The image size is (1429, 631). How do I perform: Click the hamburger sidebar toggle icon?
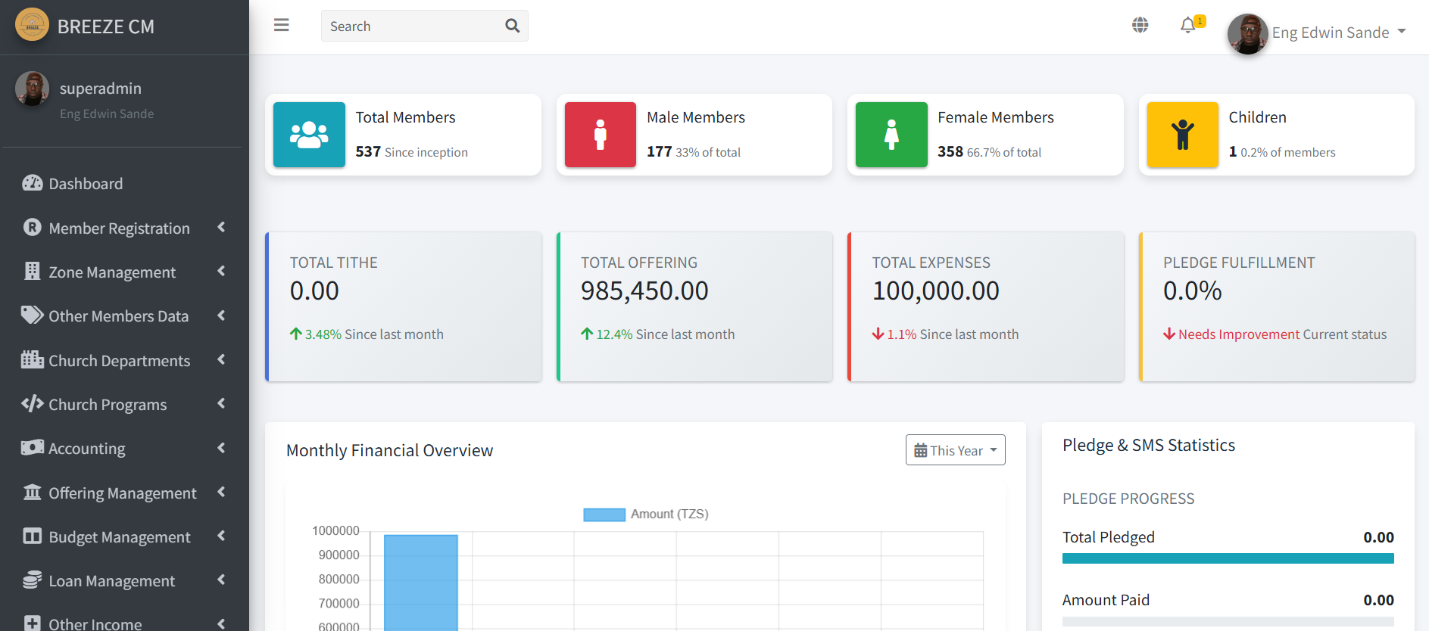[281, 26]
